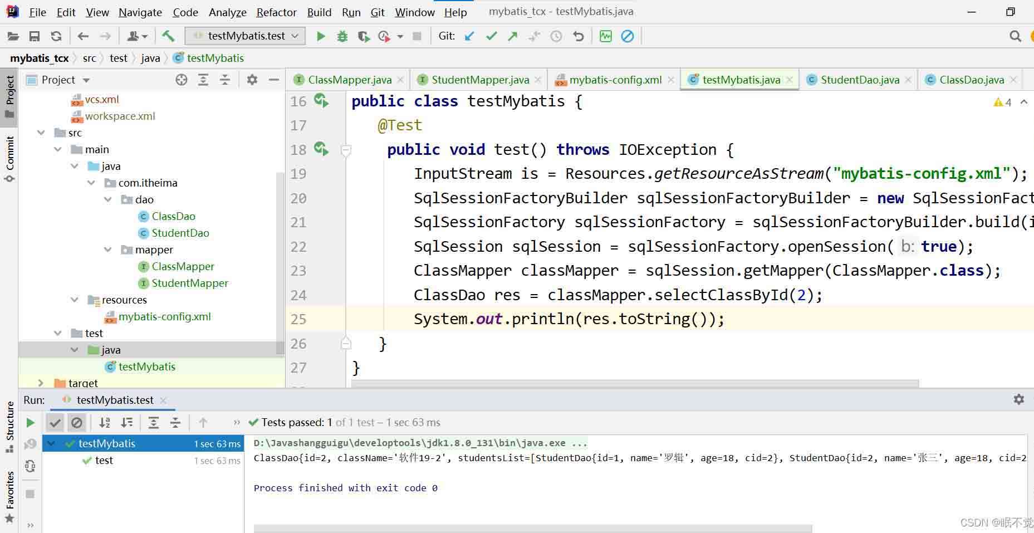Viewport: 1034px width, 533px height.
Task: Rerun test with green play in Run panel
Action: click(x=31, y=423)
